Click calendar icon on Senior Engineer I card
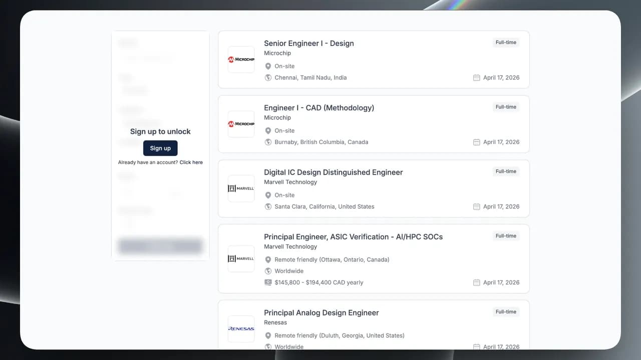The width and height of the screenshot is (641, 360). click(x=477, y=77)
